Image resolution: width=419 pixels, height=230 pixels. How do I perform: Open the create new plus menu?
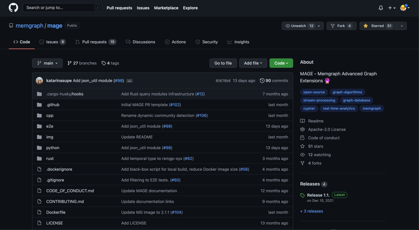(x=392, y=8)
